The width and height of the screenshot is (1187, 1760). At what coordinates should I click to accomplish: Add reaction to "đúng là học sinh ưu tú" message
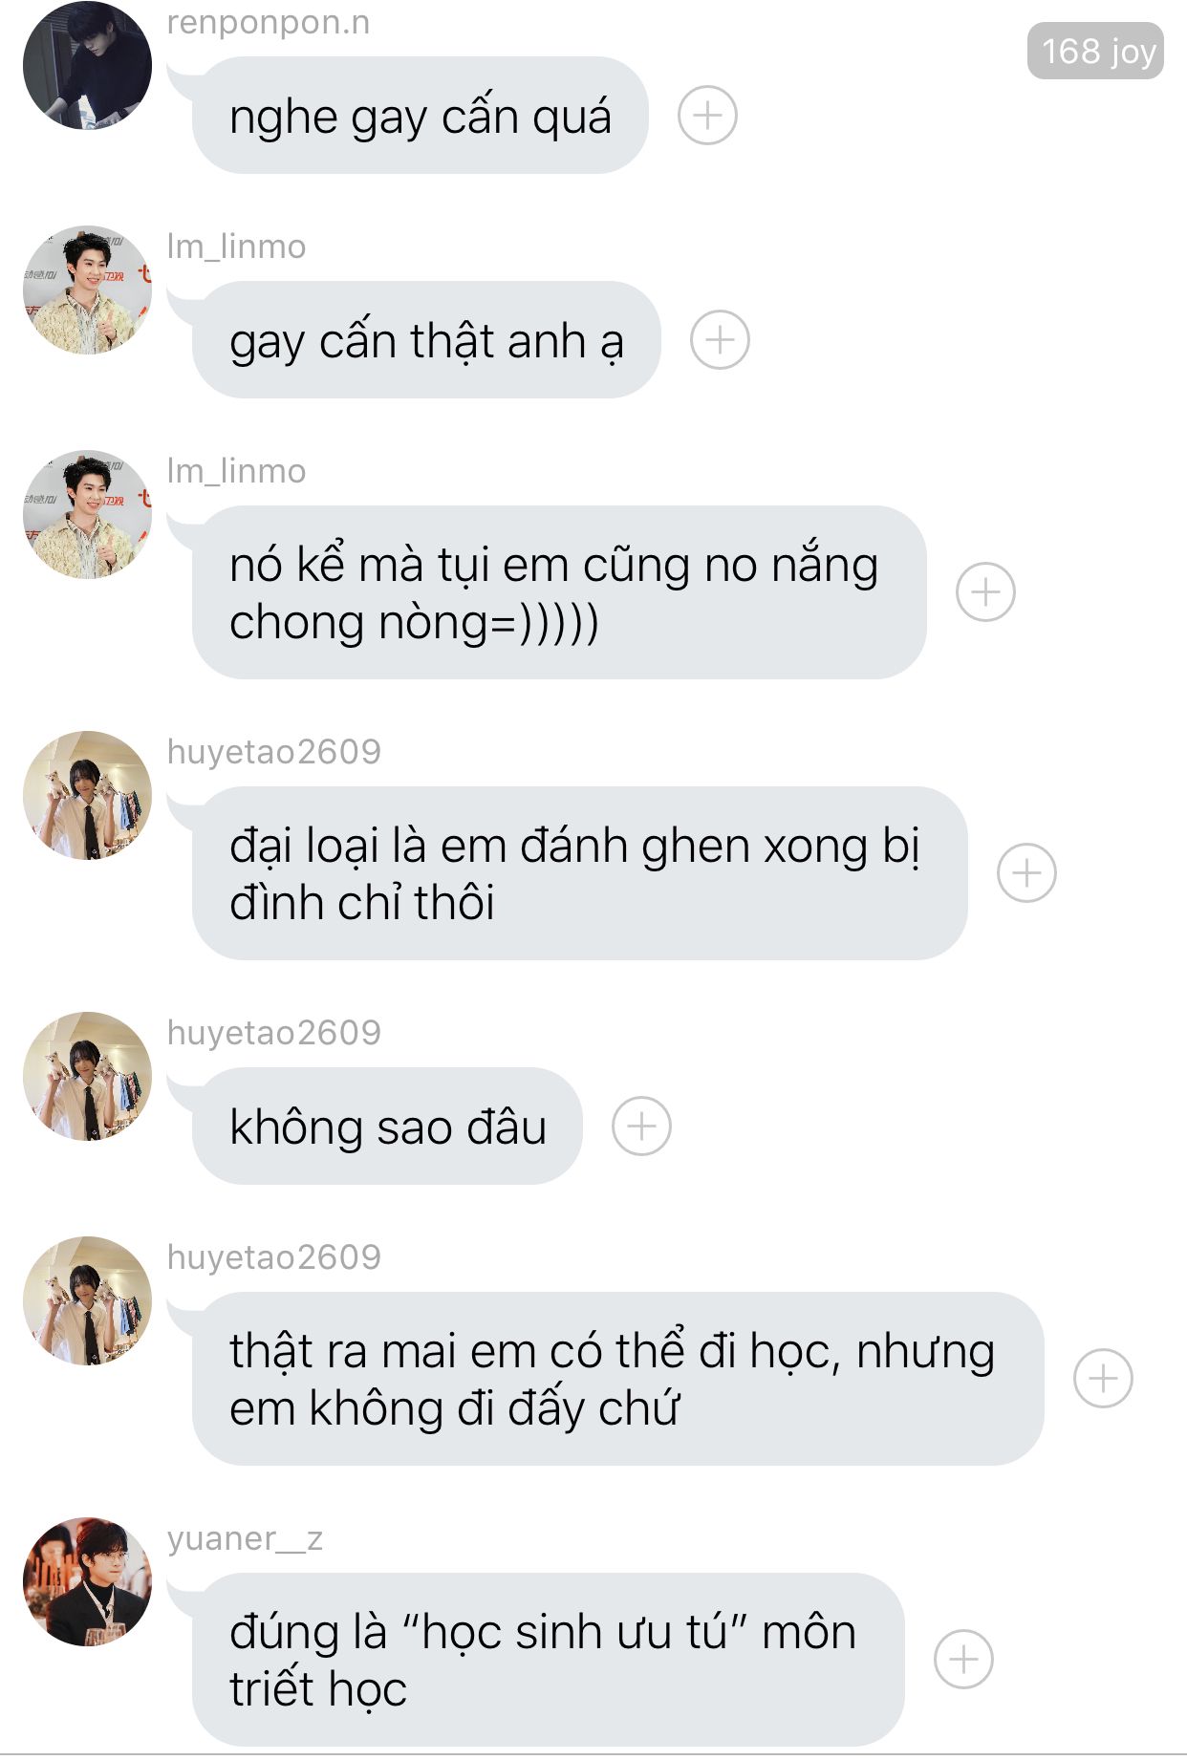pos(963,1660)
